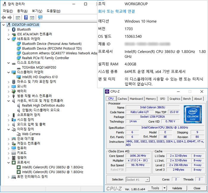Click the 배터리 category icon
Image resolution: width=208 pixels, height=193 pixels.
tap(14, 91)
